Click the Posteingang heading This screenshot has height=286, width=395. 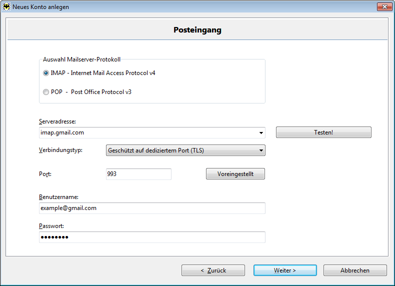(197, 29)
